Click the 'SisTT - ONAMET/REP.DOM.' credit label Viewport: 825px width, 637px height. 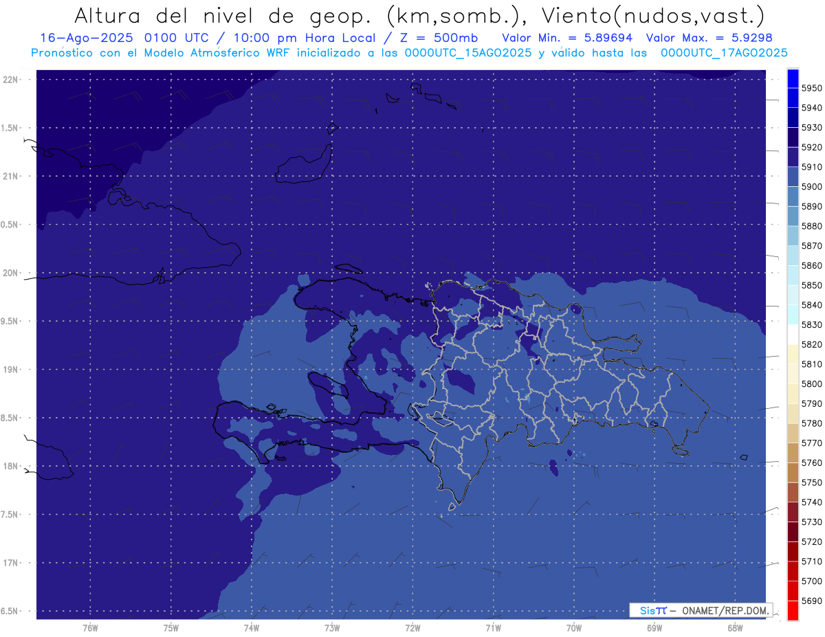click(701, 610)
